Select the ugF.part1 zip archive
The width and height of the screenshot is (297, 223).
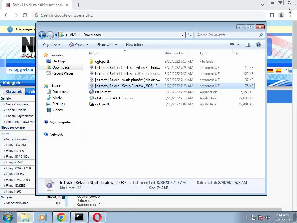click(x=171, y=104)
